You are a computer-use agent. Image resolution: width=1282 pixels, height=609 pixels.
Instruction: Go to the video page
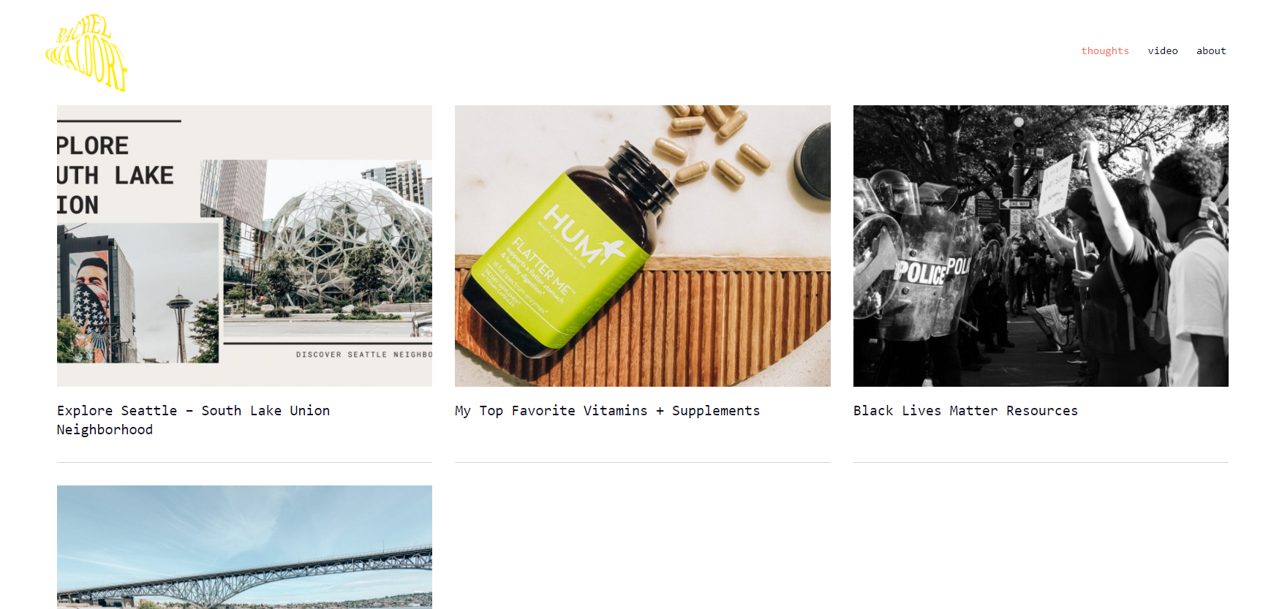click(x=1162, y=50)
